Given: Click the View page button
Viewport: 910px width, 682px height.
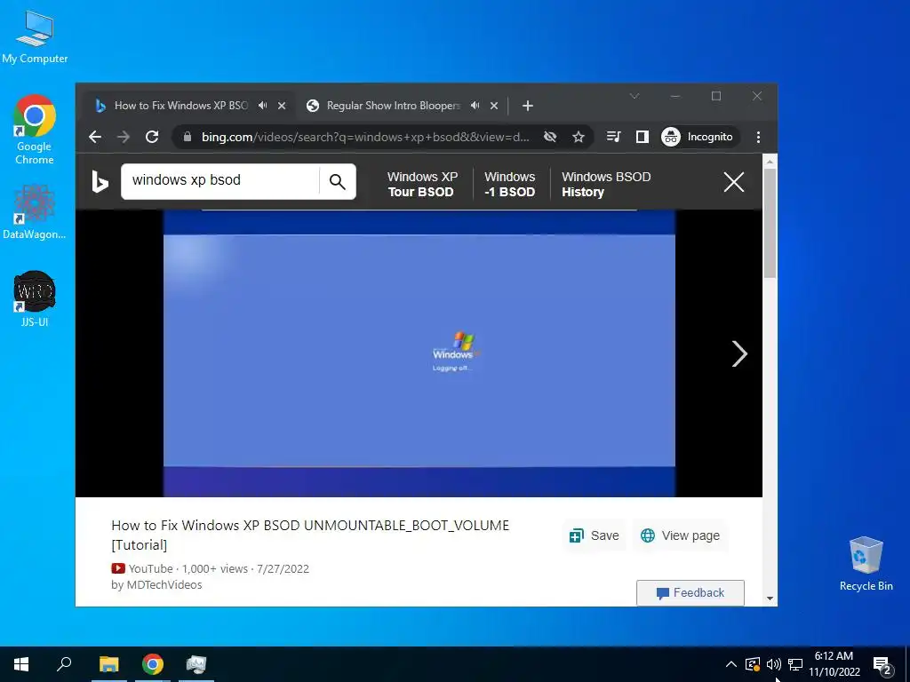Looking at the screenshot, I should [x=680, y=535].
